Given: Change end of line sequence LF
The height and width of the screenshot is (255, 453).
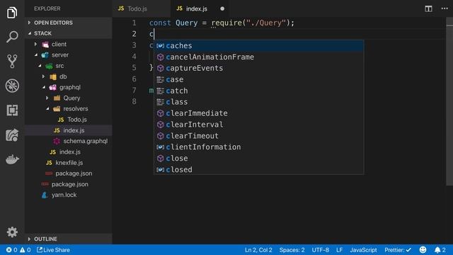Looking at the screenshot, I should 340,250.
